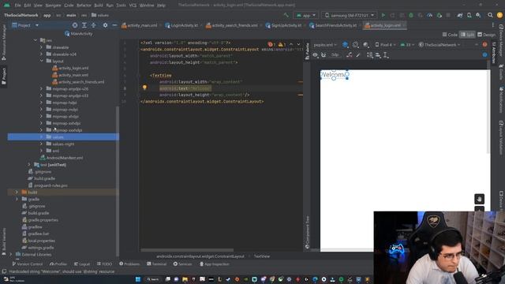Switch to SearchFriendsActivity.kt tab
The image size is (505, 284).
(333, 25)
